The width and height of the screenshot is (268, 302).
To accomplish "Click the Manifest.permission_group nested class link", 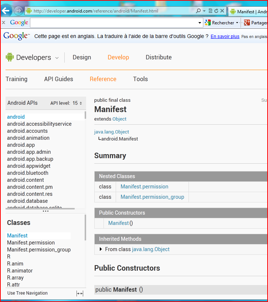I will point(152,197).
